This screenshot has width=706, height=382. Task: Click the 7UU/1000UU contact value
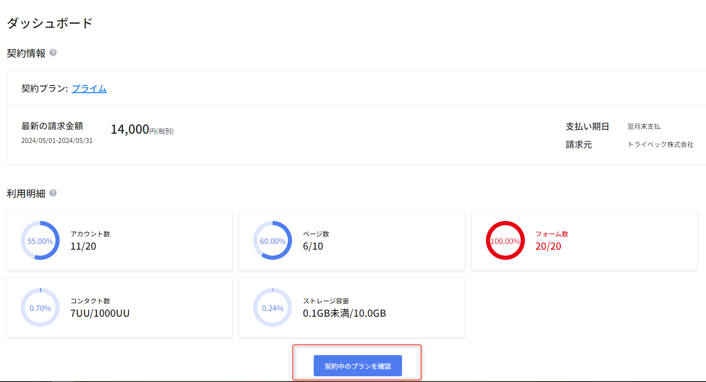click(100, 313)
